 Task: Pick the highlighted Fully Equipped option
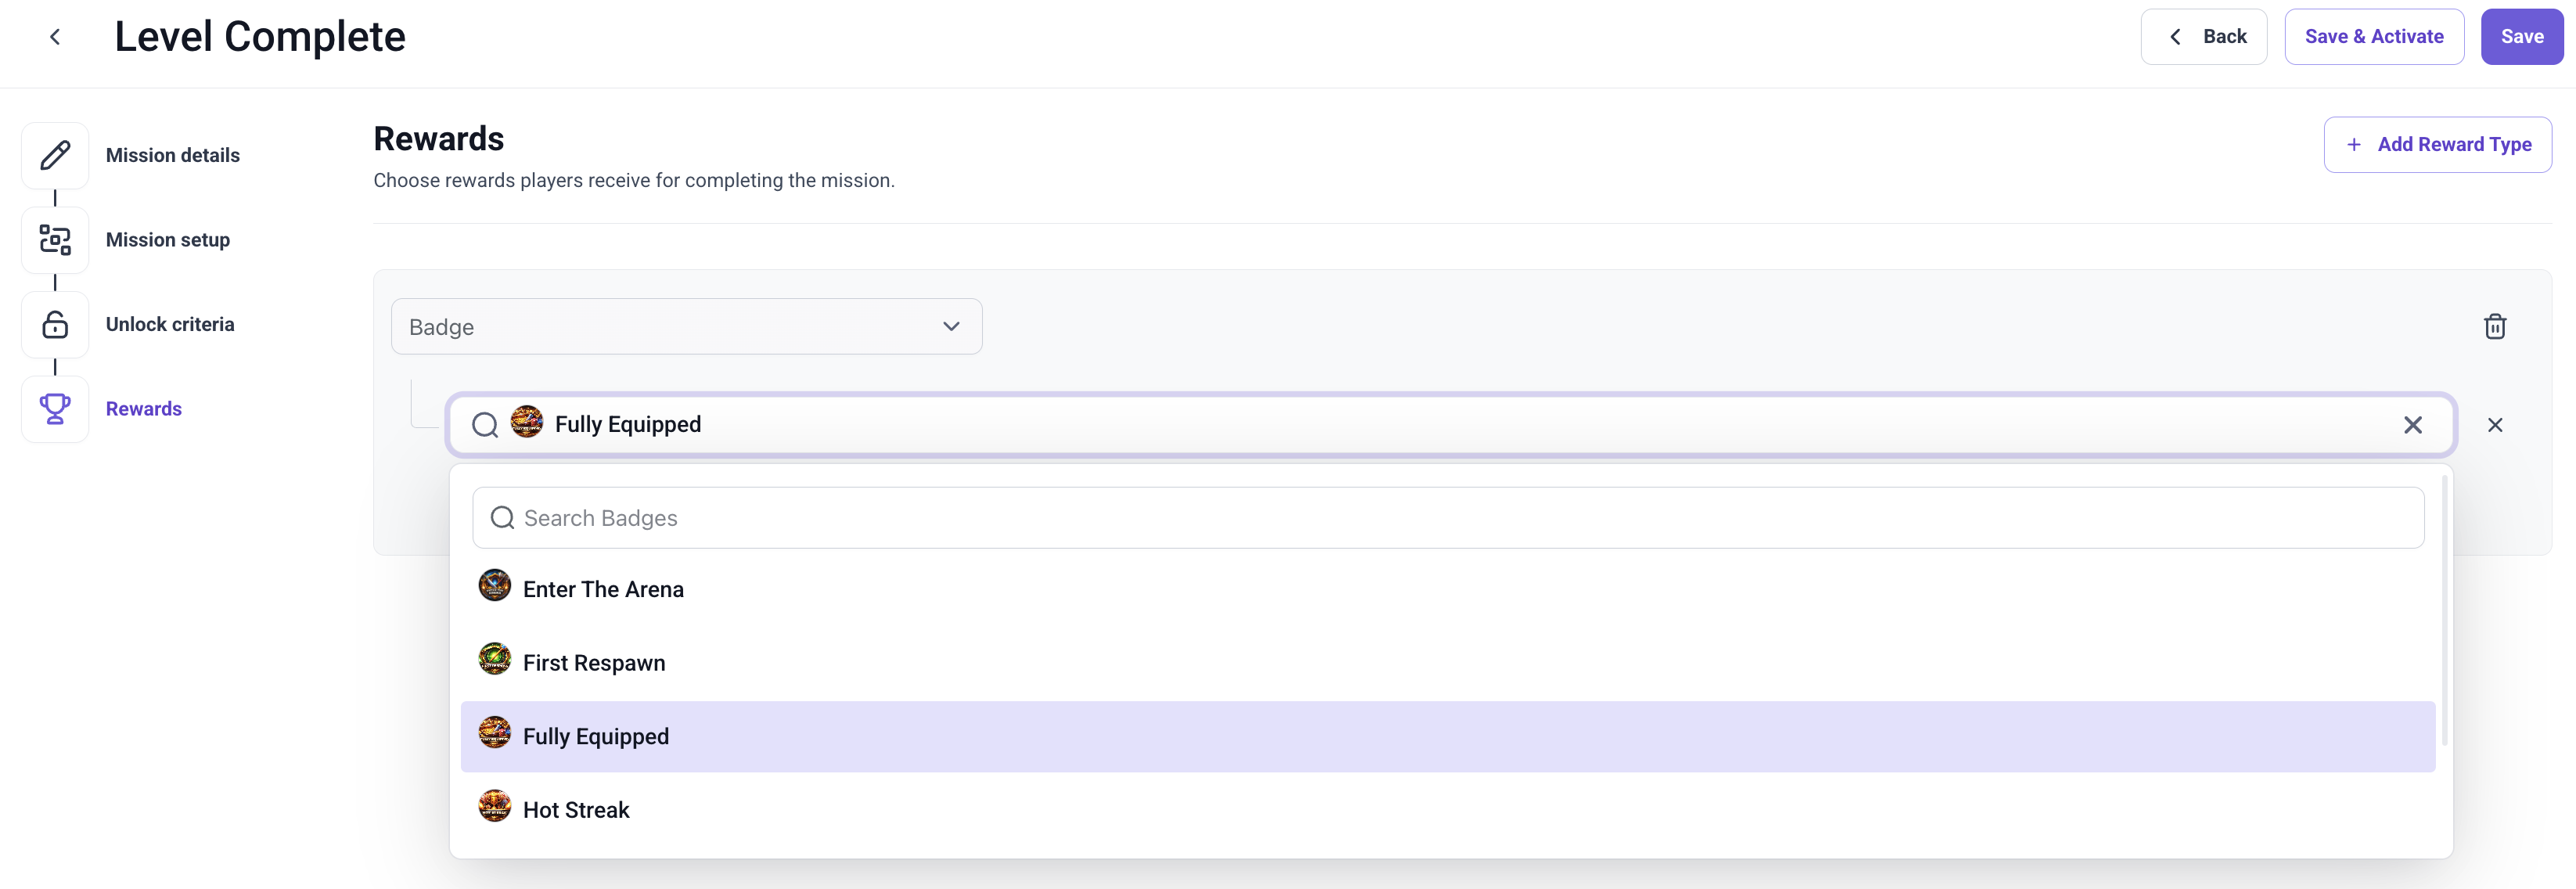tap(1447, 736)
